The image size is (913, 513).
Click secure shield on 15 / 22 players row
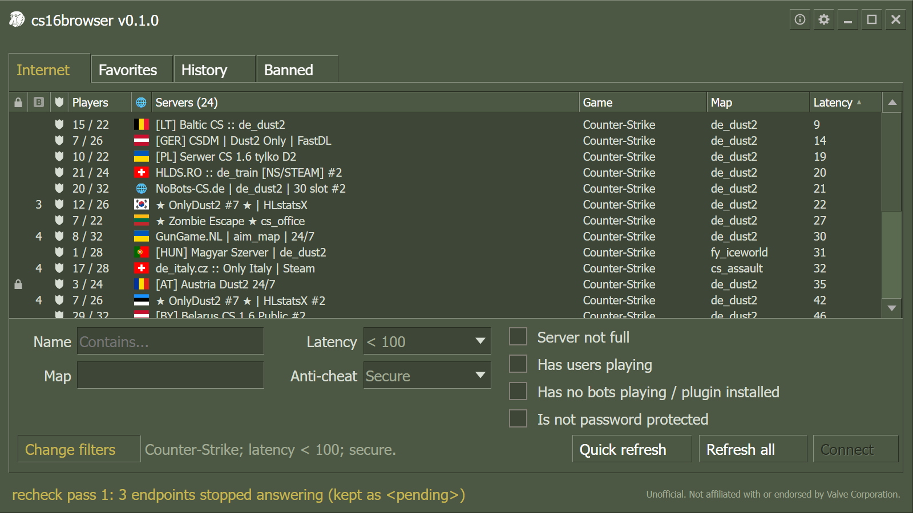click(59, 124)
